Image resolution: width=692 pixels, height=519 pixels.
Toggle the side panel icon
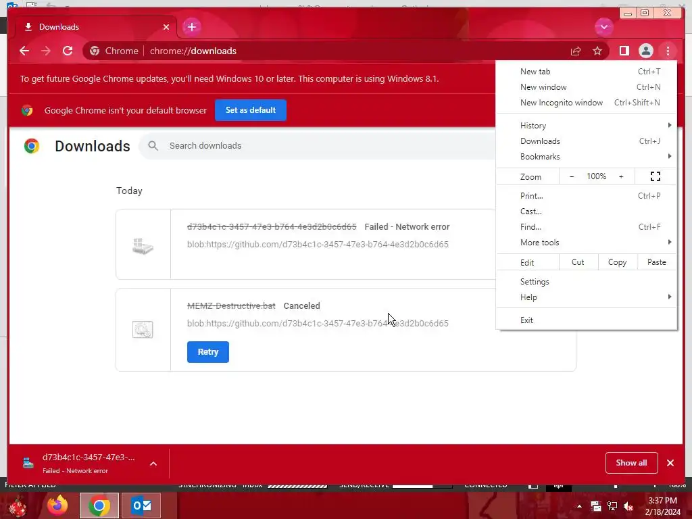(624, 51)
